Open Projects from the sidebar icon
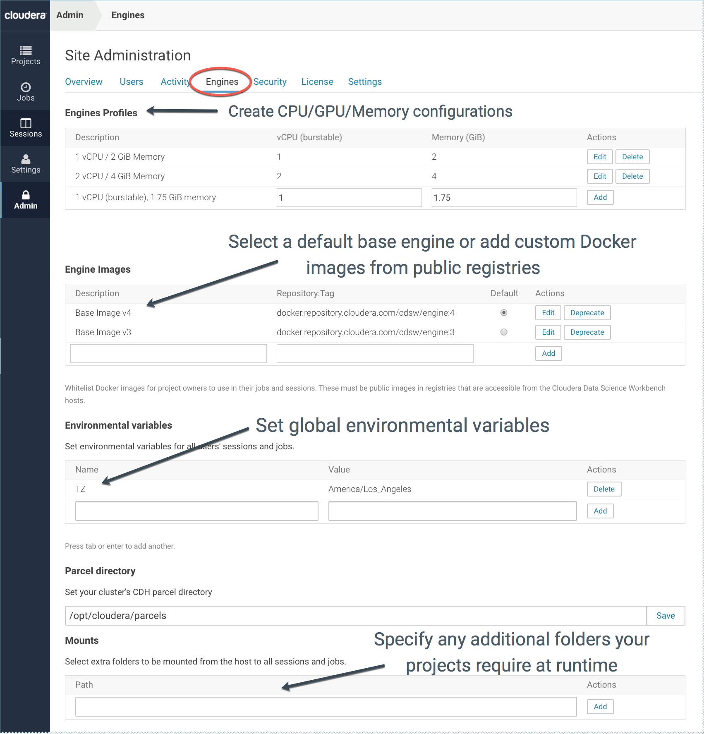The height and width of the screenshot is (734, 704). point(26,50)
